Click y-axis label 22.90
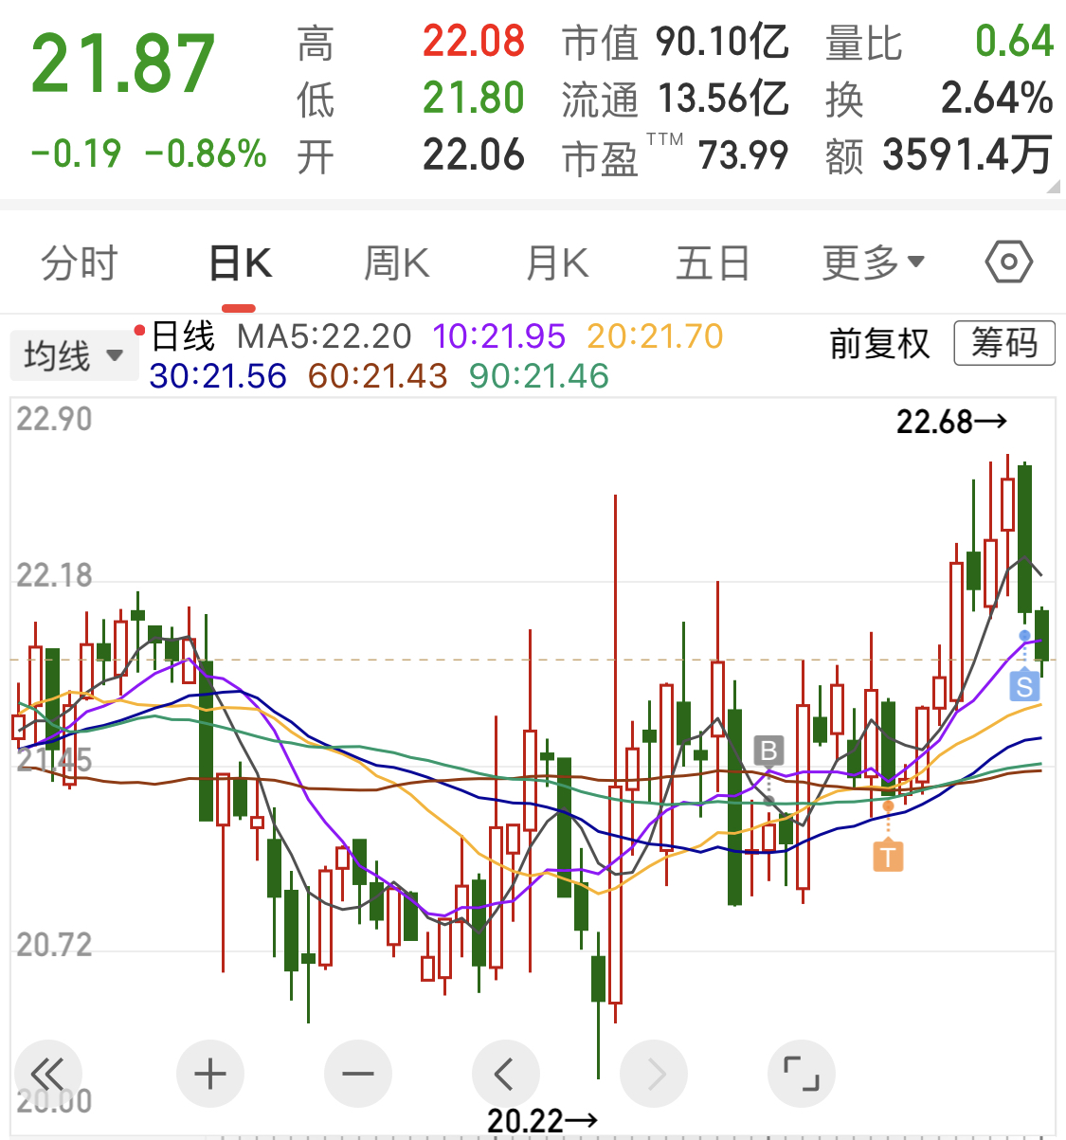This screenshot has height=1140, width=1066. 54,419
